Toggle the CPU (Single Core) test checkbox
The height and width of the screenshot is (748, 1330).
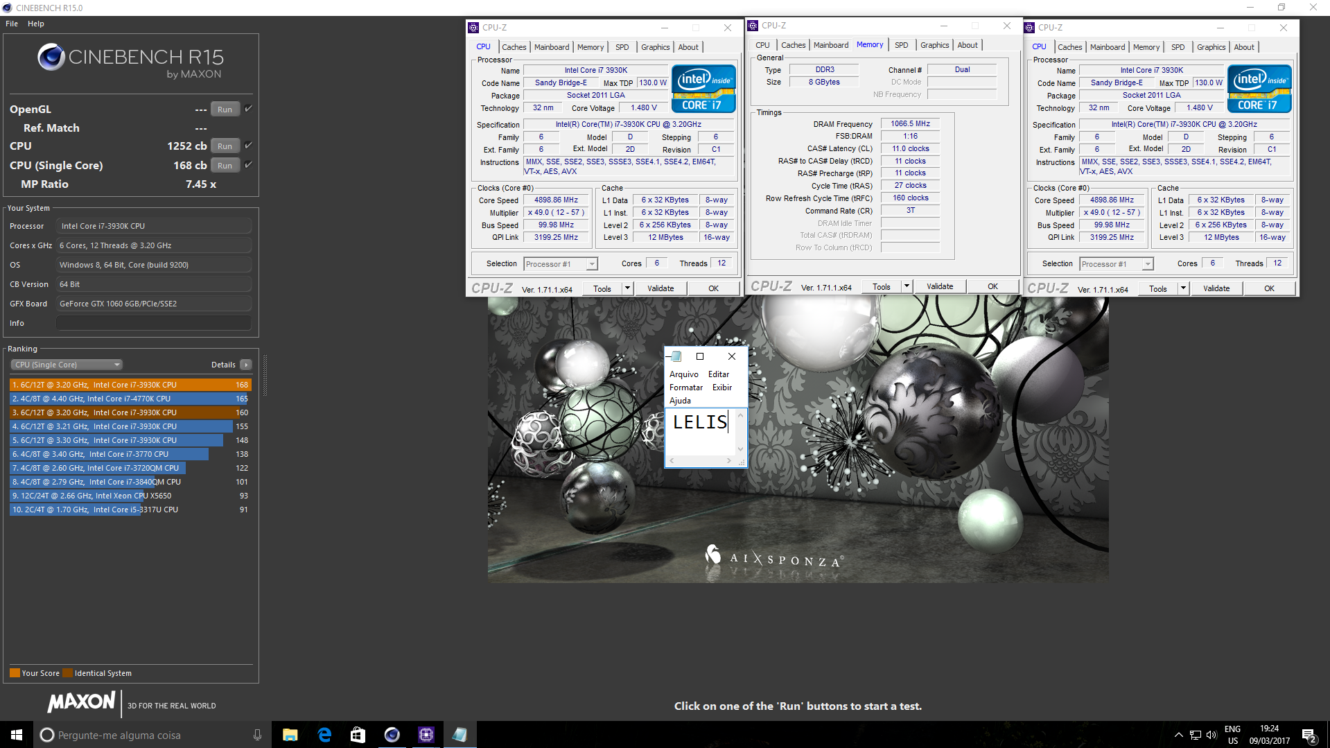pos(248,165)
